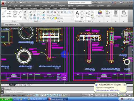Viewport: 134px width, 101px height.
Task: Select the Circle tool
Action: tap(15, 14)
